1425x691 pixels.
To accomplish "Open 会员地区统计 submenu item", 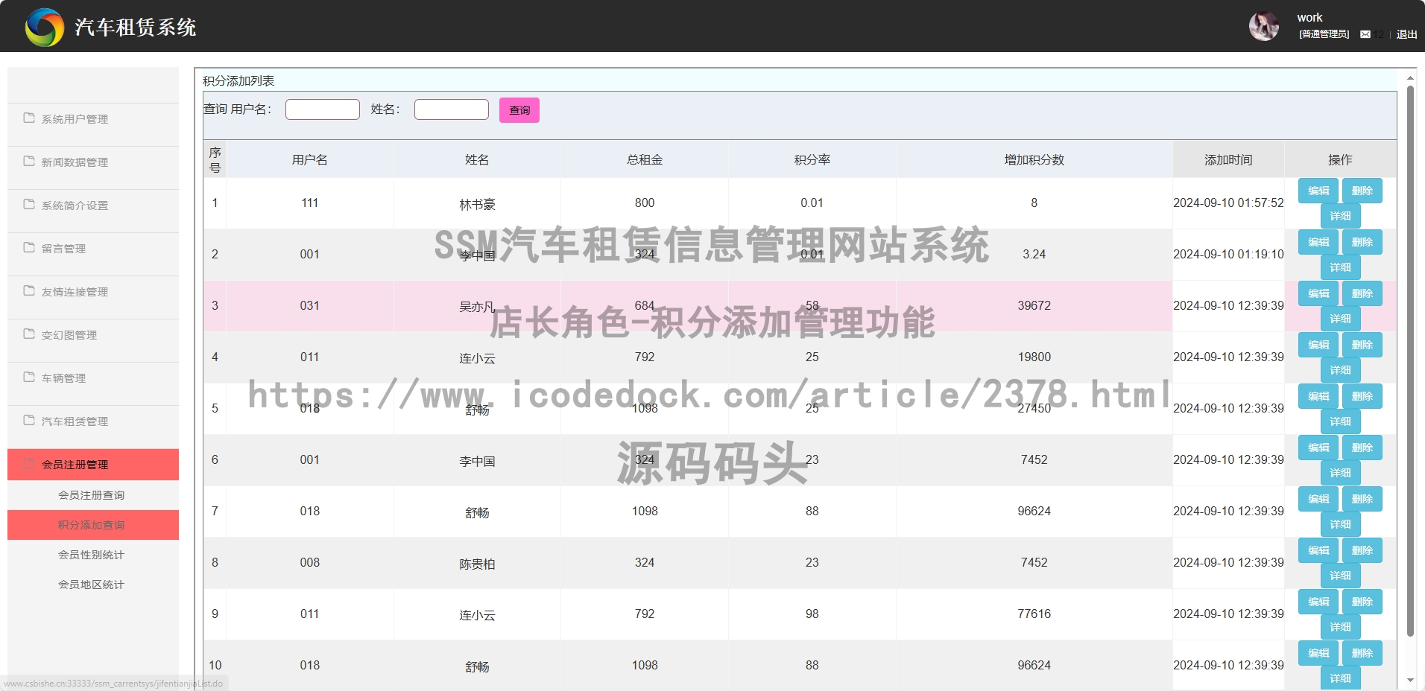I will (93, 585).
